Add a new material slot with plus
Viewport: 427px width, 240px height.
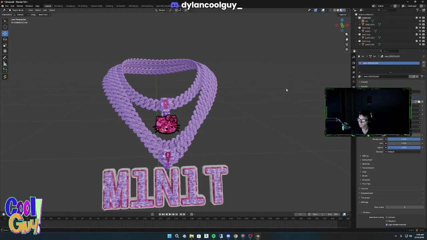coord(424,62)
